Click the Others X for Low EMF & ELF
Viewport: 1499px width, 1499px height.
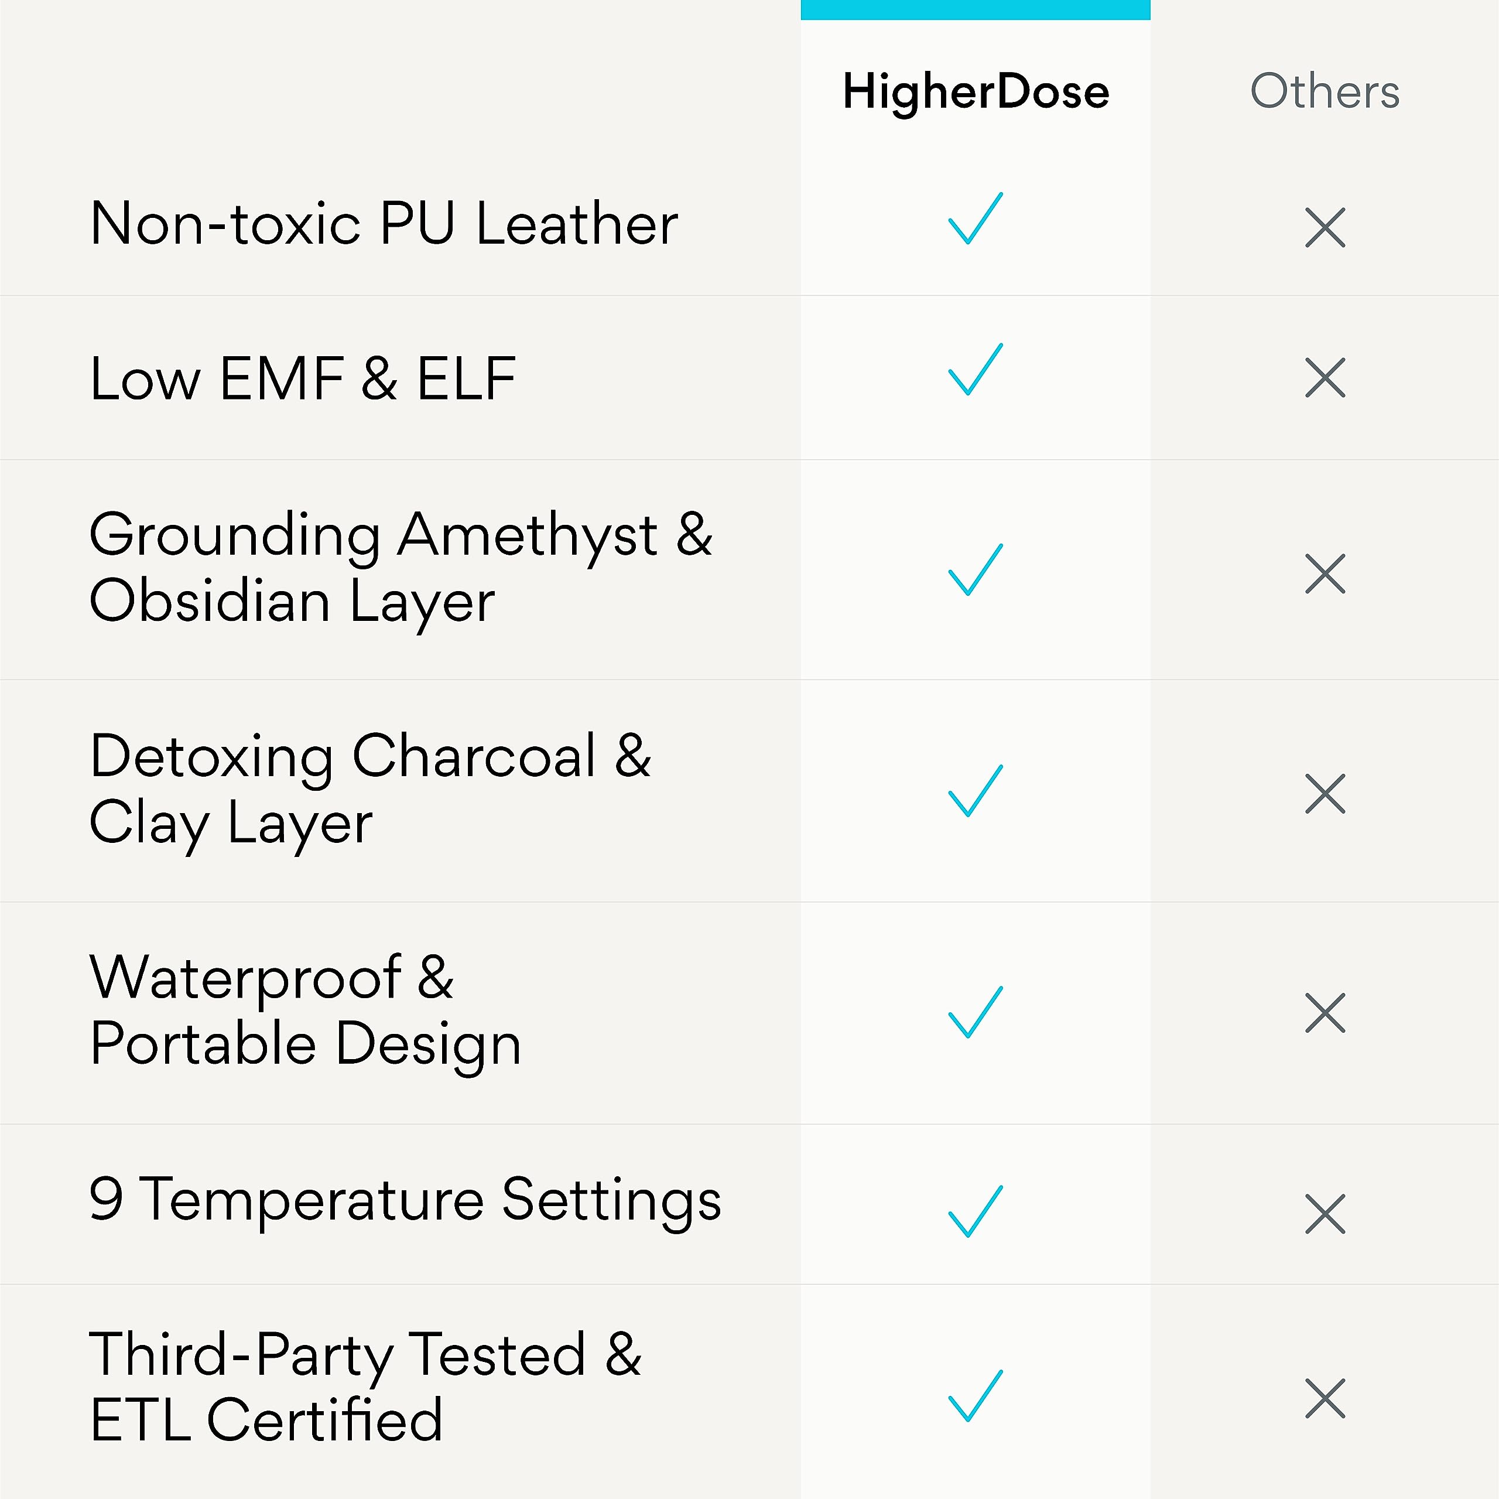[x=1325, y=378]
